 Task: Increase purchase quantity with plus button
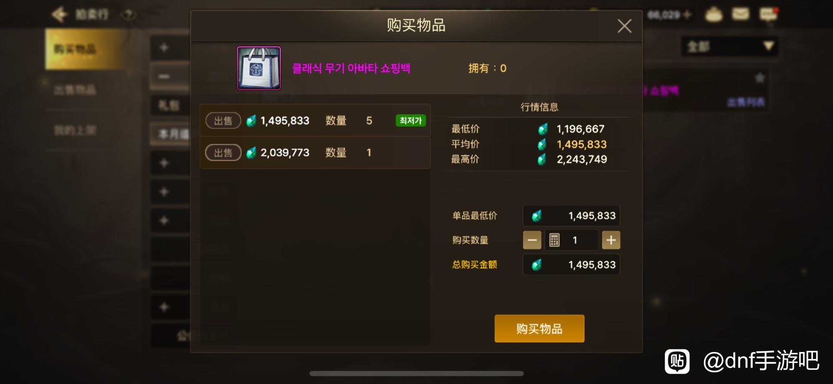(x=611, y=240)
